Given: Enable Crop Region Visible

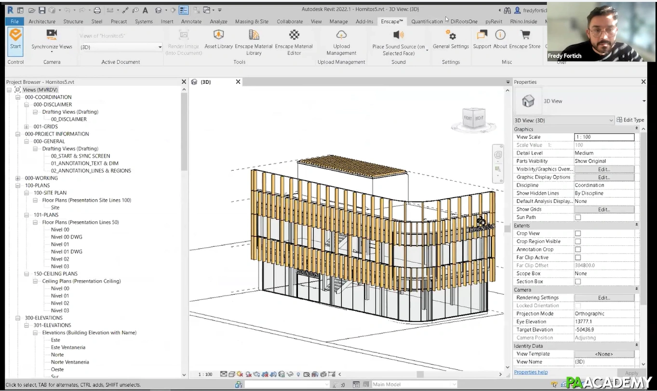Looking at the screenshot, I should point(577,241).
